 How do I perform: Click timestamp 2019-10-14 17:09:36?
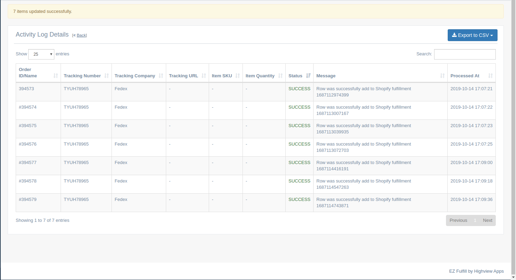pos(471,200)
